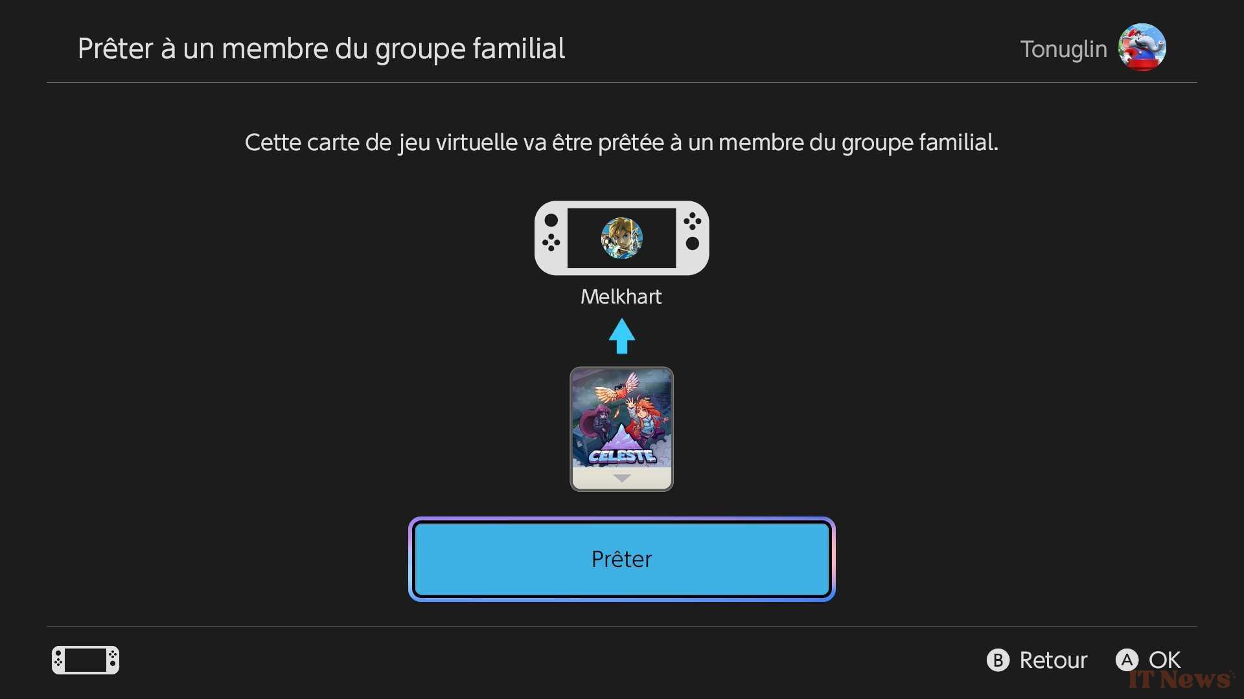
Task: Select the Celeste virtual game card
Action: pos(622,429)
